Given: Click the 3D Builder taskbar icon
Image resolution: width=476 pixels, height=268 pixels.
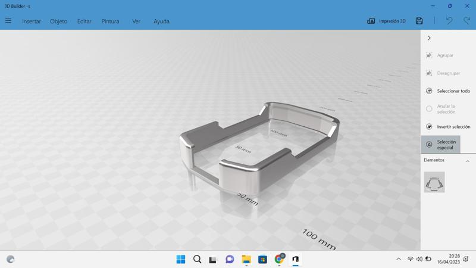Looking at the screenshot, I should [295, 259].
